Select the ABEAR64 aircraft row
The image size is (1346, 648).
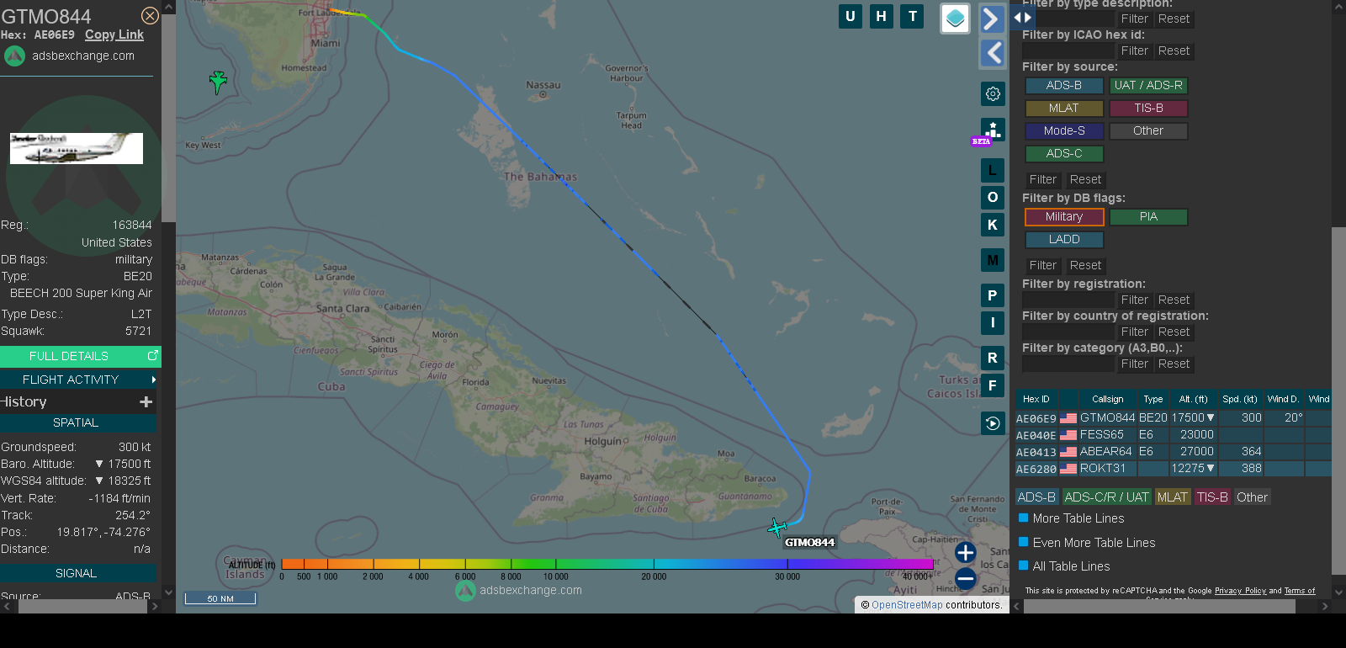[x=1173, y=452]
